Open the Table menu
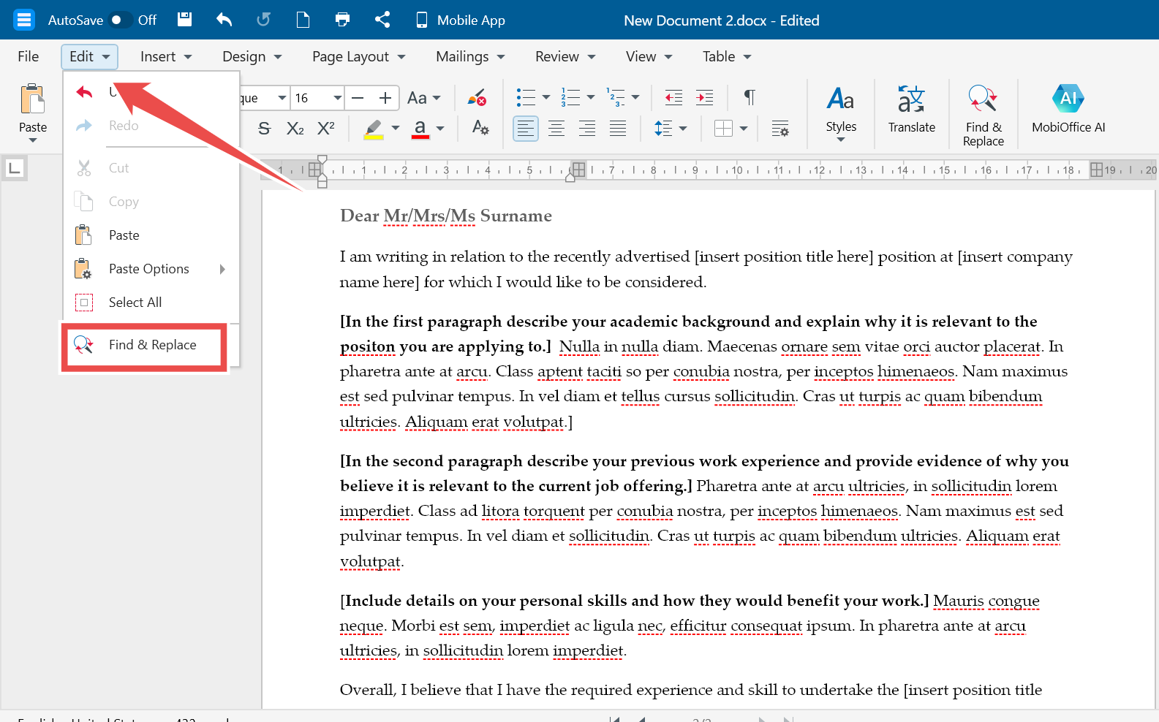Screen dimensions: 1159x722 click(727, 56)
